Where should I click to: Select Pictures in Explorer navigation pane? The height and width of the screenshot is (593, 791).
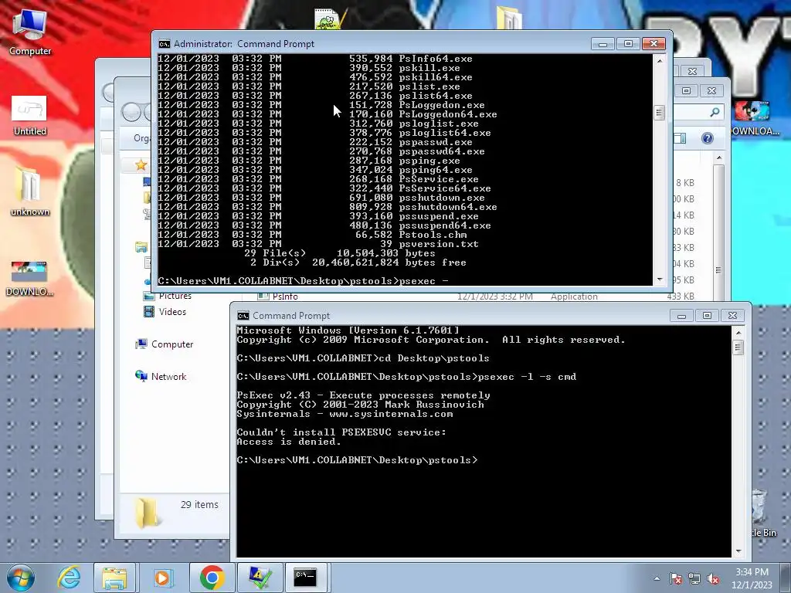(x=168, y=296)
